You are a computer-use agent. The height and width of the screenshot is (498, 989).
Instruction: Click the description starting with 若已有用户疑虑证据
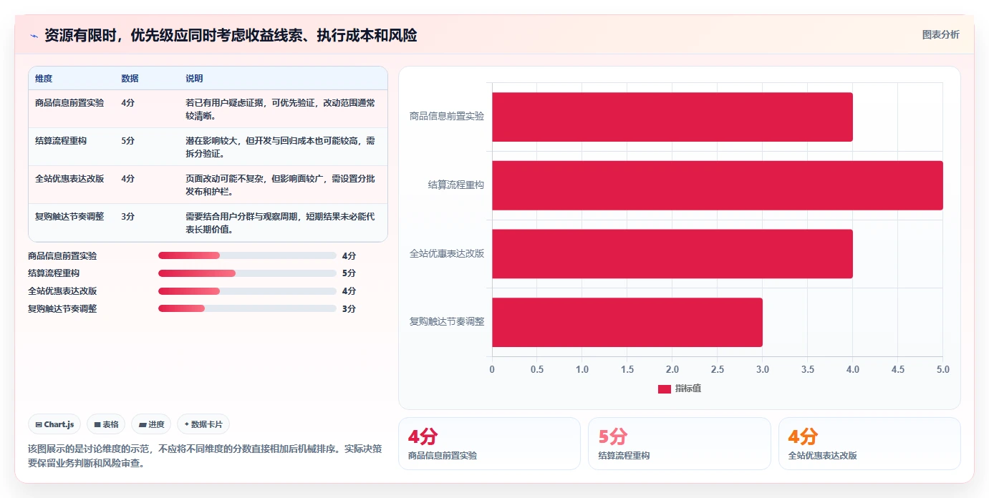[280, 109]
